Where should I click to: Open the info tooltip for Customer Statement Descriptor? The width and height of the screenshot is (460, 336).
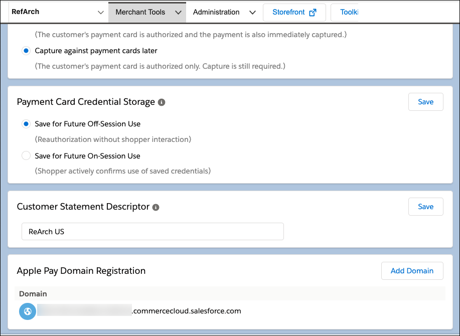coord(156,207)
